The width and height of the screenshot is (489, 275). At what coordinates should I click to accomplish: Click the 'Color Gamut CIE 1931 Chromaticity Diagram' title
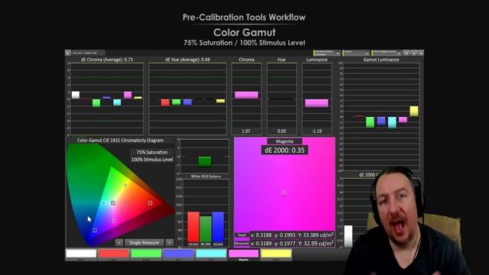pyautogui.click(x=120, y=141)
